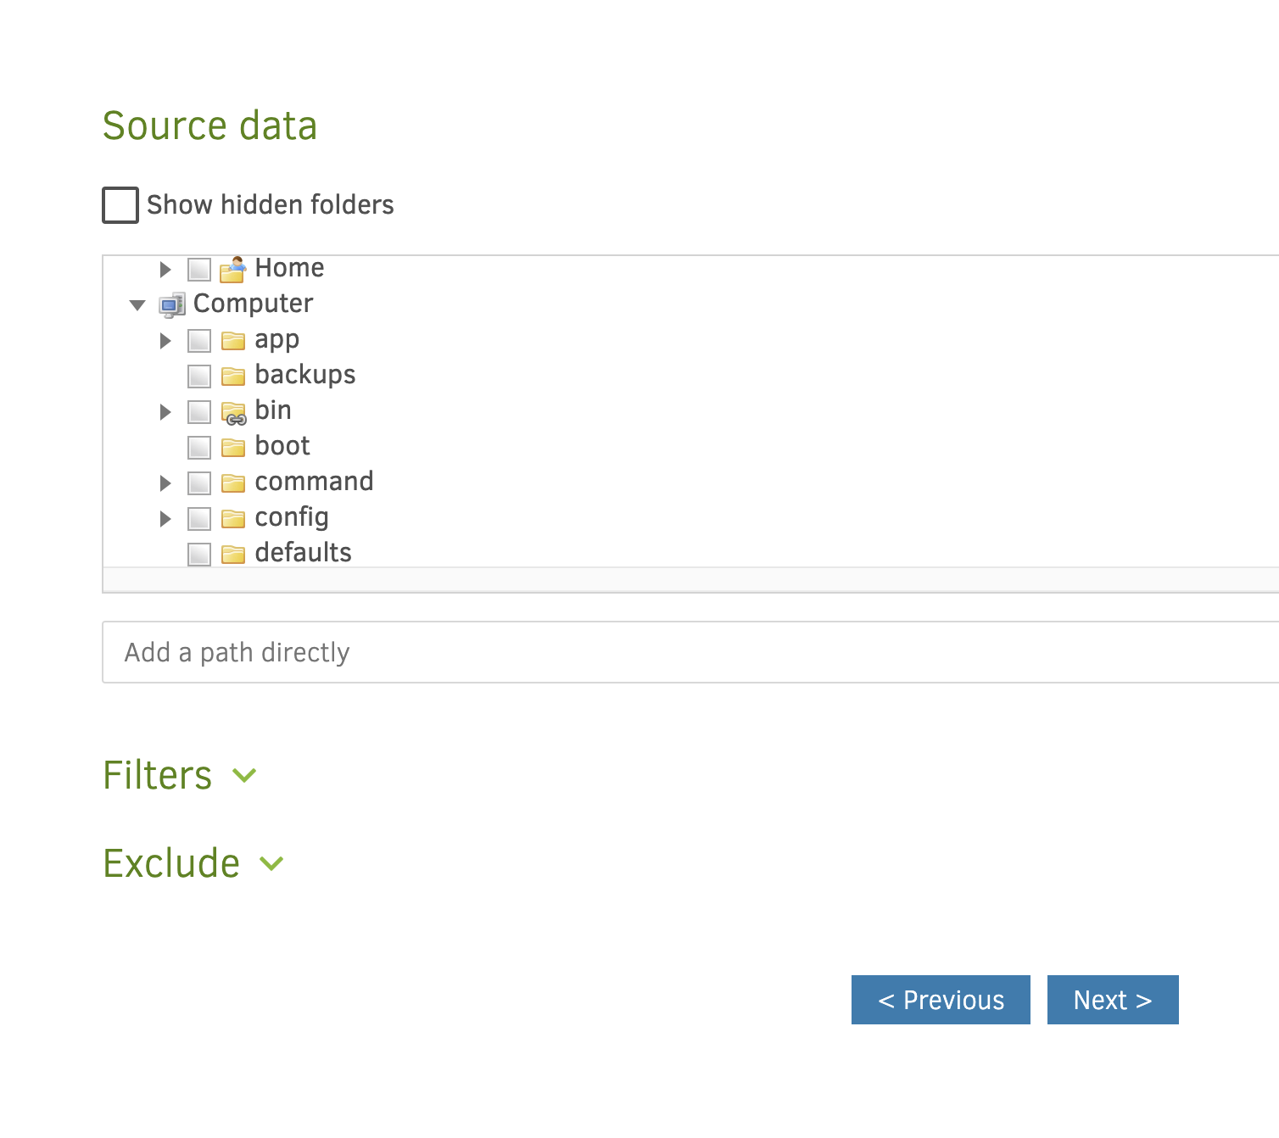The width and height of the screenshot is (1279, 1138).
Task: Click the Computer monitor icon
Action: 172,304
